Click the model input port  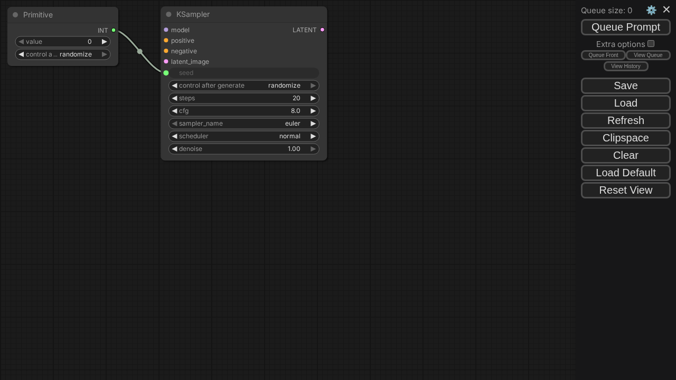tap(166, 30)
